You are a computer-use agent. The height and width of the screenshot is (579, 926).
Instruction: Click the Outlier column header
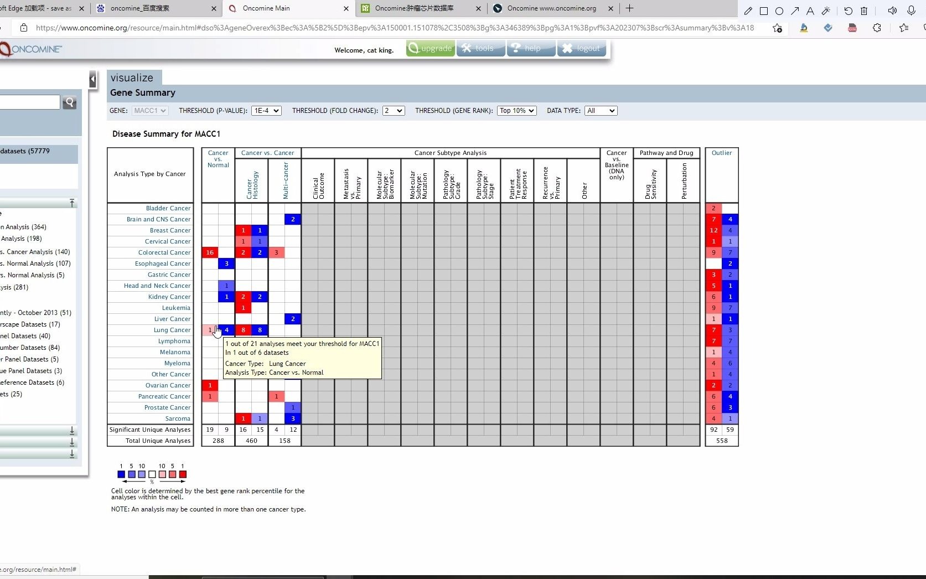click(x=722, y=153)
